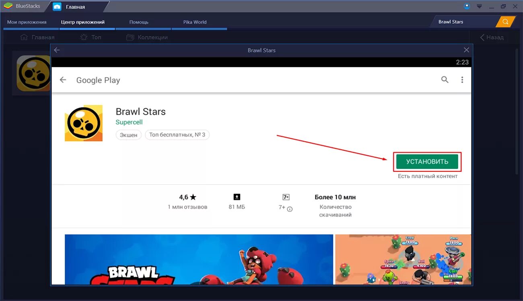The height and width of the screenshot is (301, 523).
Task: Open the BlueStacks account profile icon
Action: coord(467,6)
